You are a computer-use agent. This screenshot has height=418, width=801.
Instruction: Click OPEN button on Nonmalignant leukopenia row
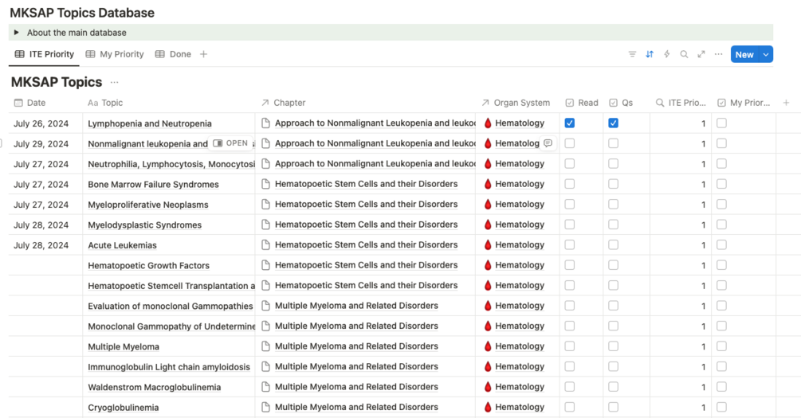(x=230, y=143)
